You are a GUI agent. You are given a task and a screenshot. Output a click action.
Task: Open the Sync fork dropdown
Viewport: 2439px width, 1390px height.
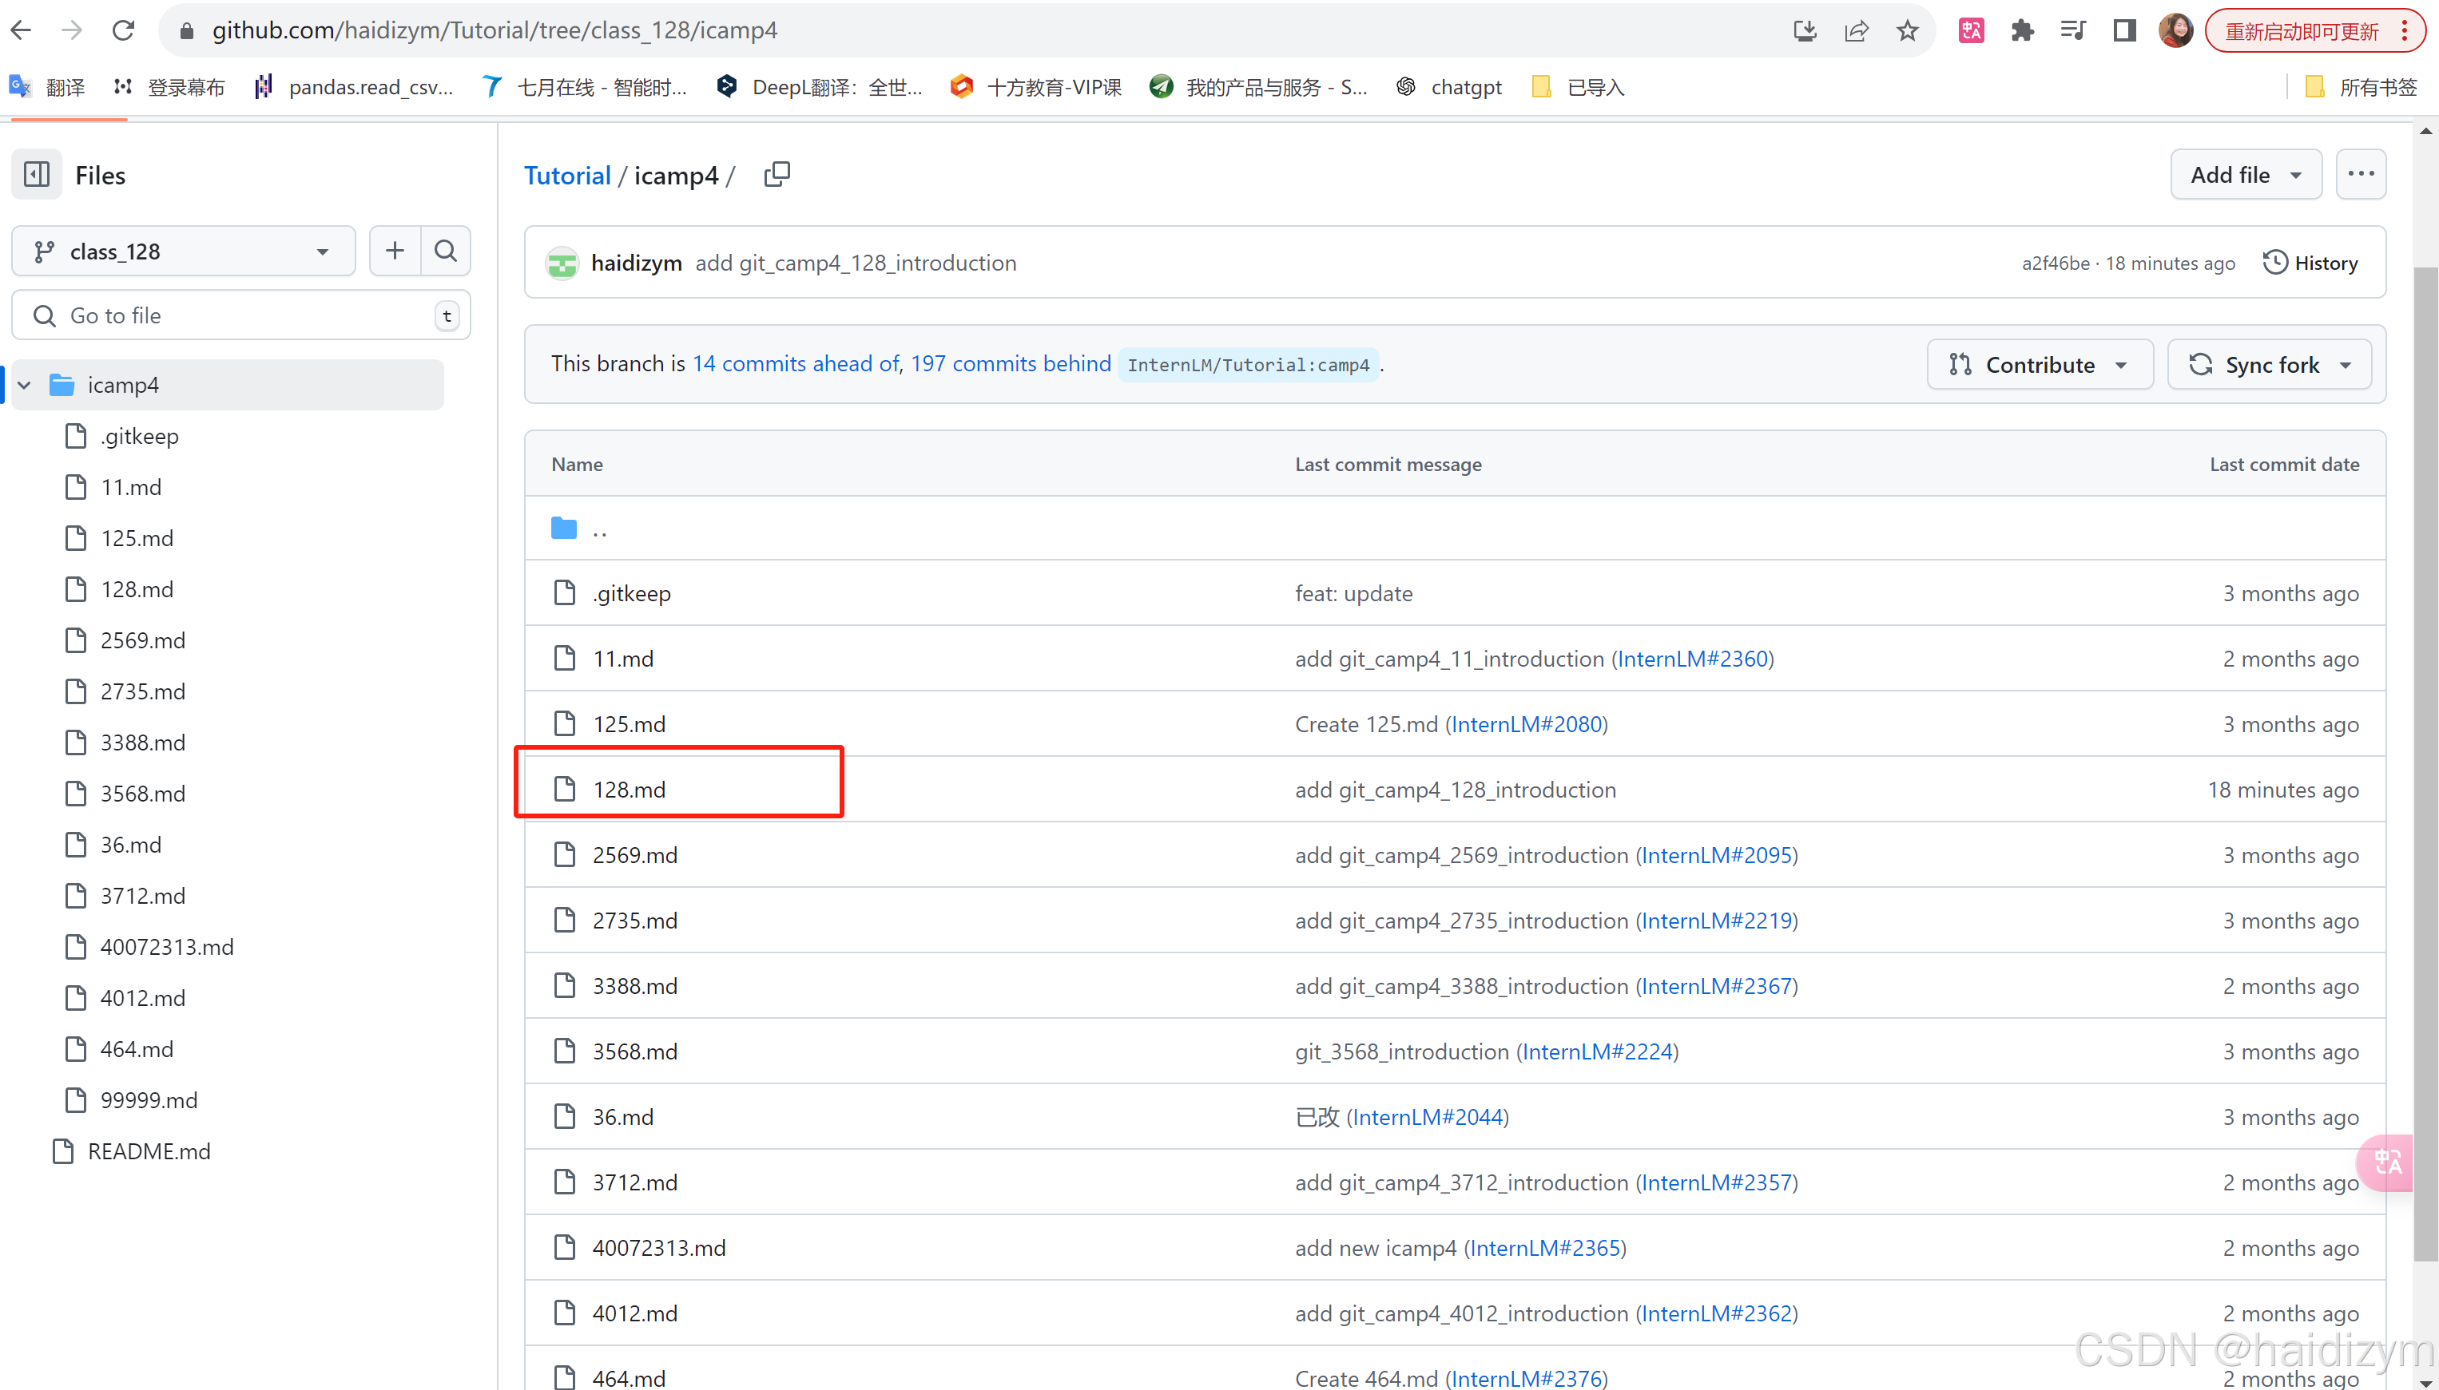pos(2269,365)
